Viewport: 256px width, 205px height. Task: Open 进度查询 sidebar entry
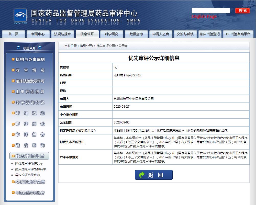tap(30, 145)
